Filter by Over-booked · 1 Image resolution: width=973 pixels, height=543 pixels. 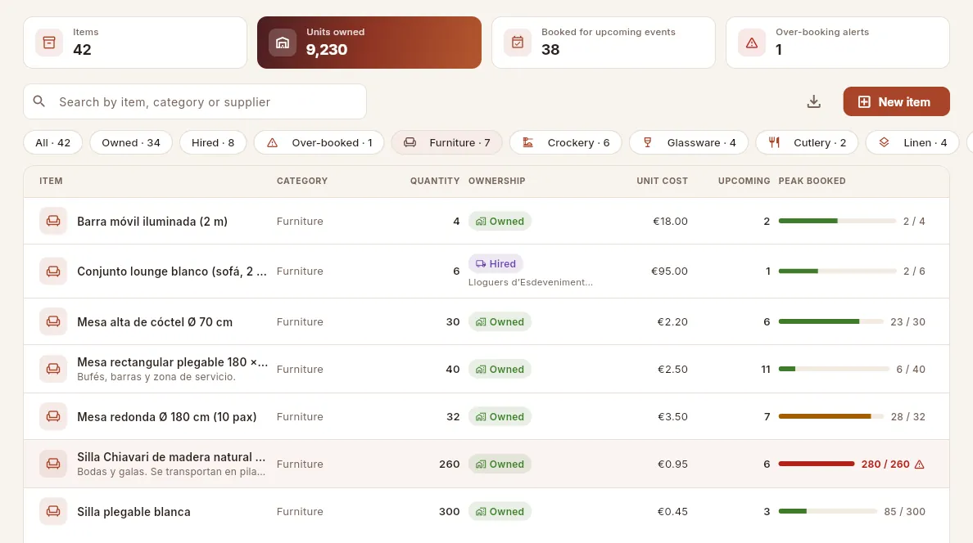point(319,142)
